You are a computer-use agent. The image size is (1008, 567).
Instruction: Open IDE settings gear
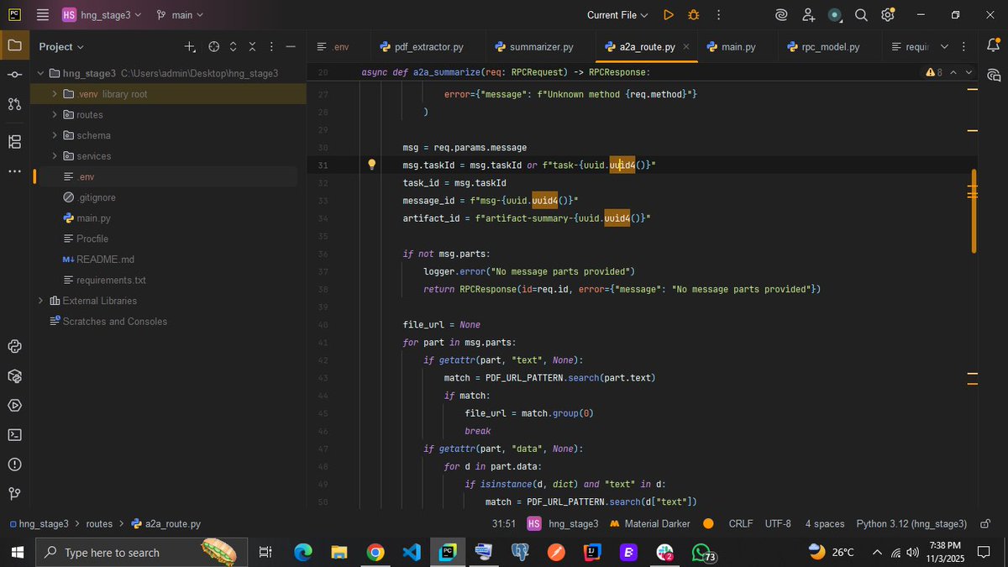tap(888, 15)
